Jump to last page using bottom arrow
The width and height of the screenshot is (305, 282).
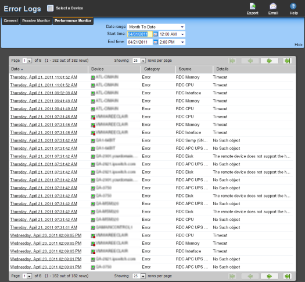tap(287, 276)
